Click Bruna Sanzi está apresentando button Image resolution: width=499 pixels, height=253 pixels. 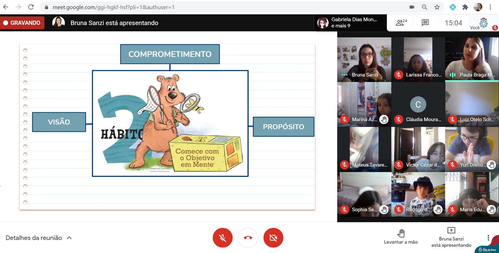coord(451,238)
